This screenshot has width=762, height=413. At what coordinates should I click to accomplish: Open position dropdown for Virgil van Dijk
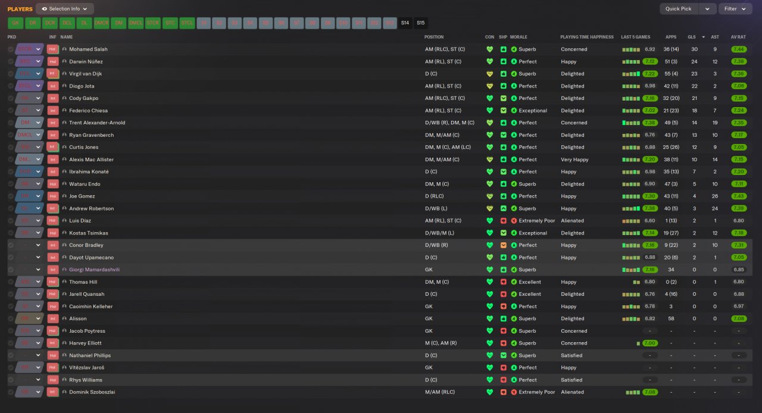39,74
